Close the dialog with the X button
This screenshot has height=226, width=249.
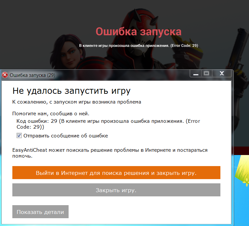222,74
